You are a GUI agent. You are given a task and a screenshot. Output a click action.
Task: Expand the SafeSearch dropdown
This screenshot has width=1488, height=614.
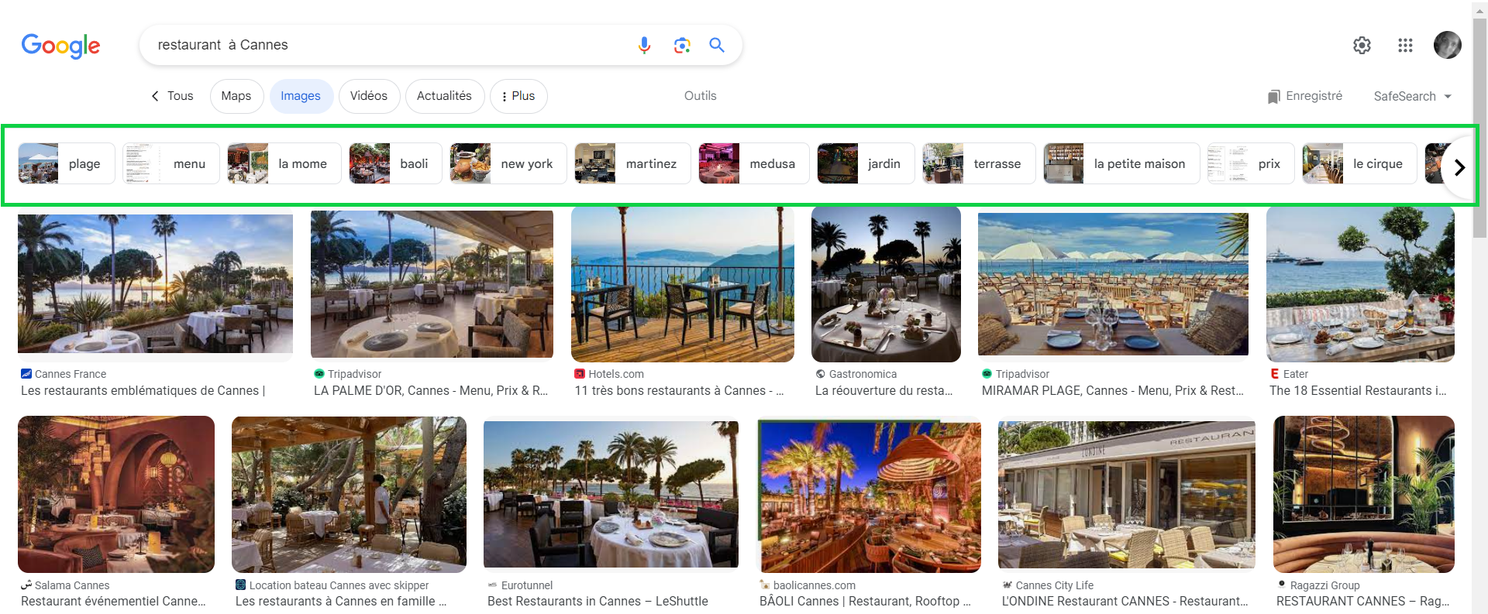coord(1412,96)
